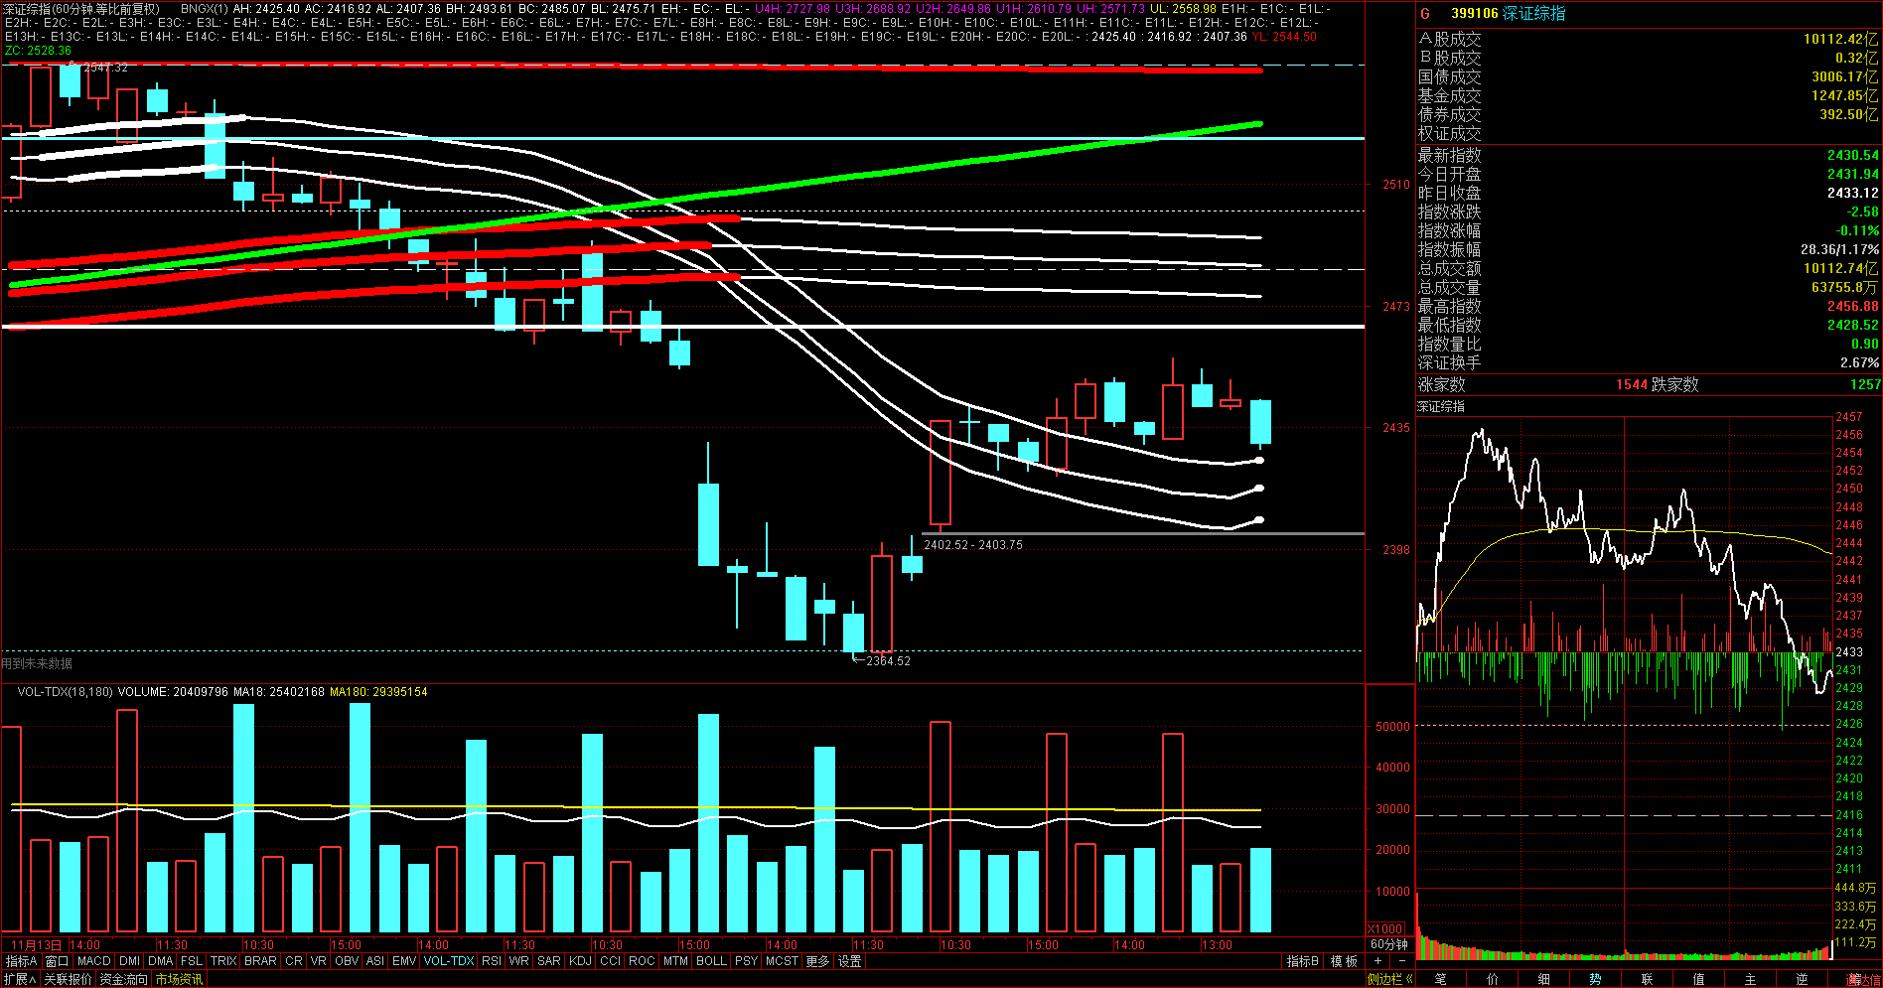Open the 关联报价 tab
Image resolution: width=1883 pixels, height=988 pixels.
tap(68, 979)
